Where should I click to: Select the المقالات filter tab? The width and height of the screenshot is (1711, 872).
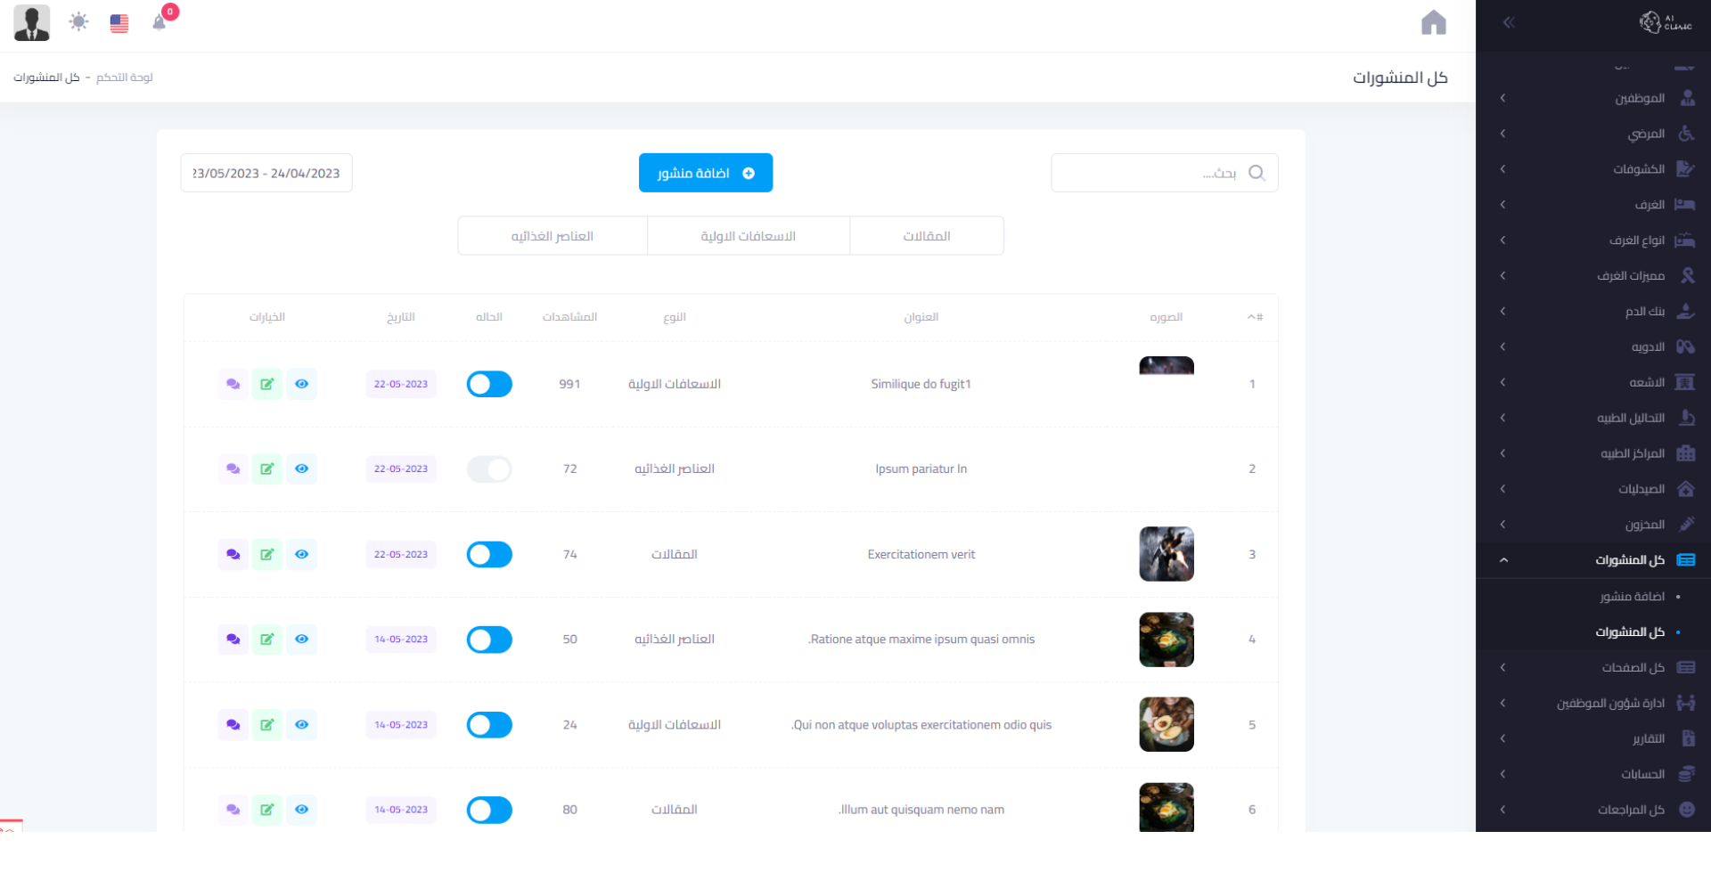[926, 236]
